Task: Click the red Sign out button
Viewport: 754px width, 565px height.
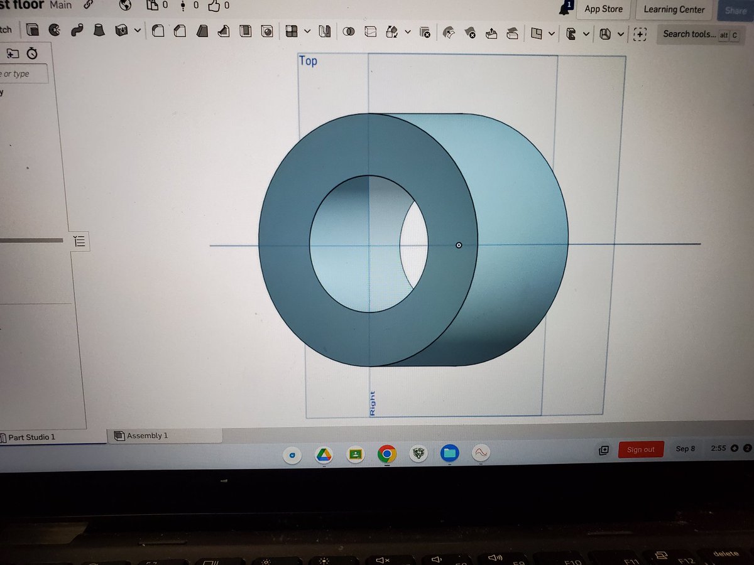Action: coord(641,449)
